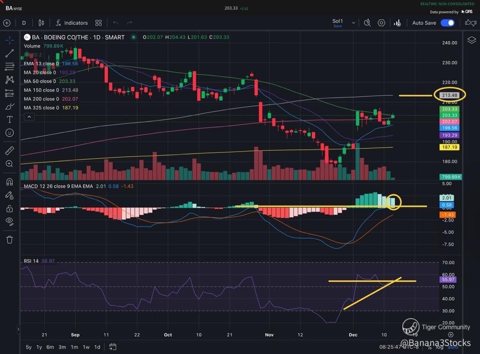Open the candlestick chart type selector
The height and width of the screenshot is (354, 480).
click(x=41, y=23)
